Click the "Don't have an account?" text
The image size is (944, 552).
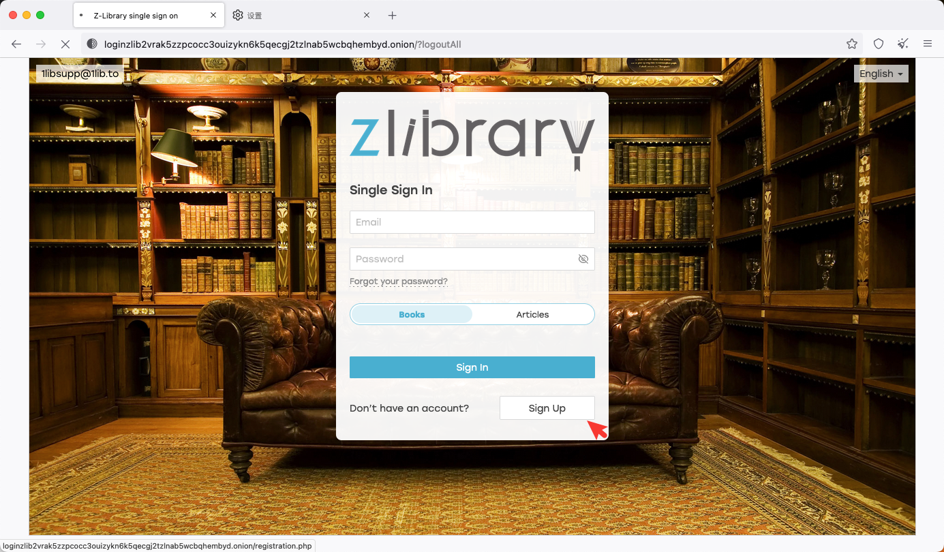[409, 408]
